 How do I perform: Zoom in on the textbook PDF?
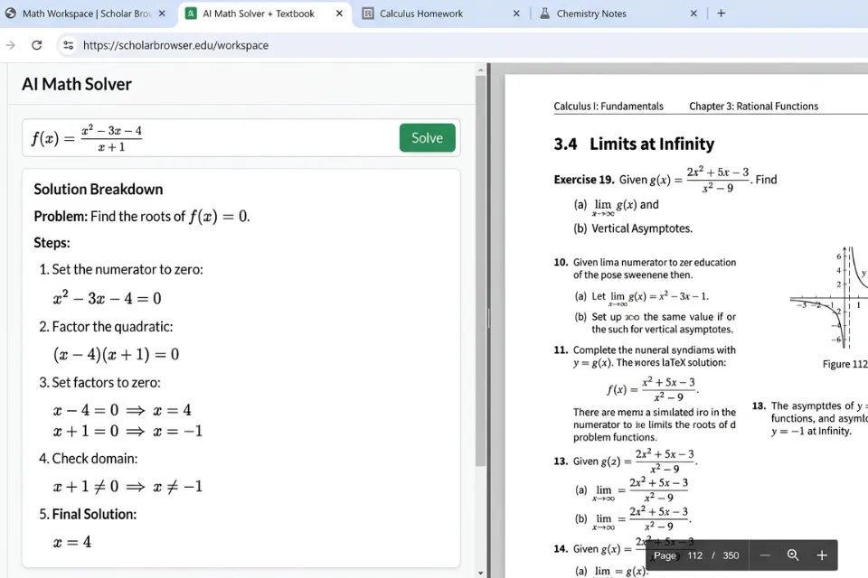pos(821,555)
